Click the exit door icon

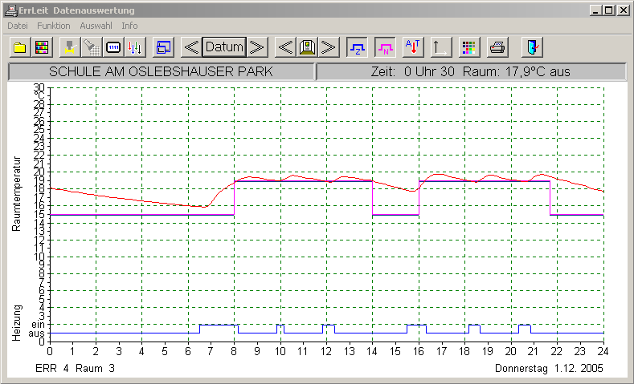point(532,46)
